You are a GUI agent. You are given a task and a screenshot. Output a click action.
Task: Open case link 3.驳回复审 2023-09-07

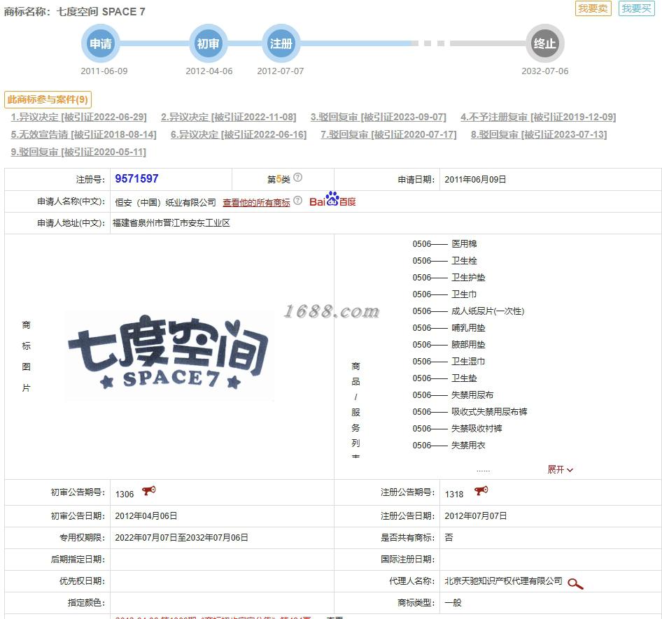379,117
